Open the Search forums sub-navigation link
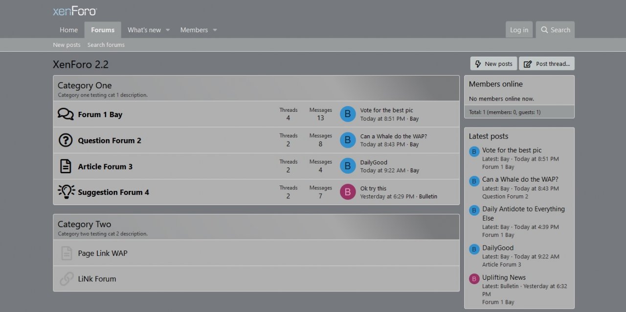The image size is (626, 312). [106, 45]
